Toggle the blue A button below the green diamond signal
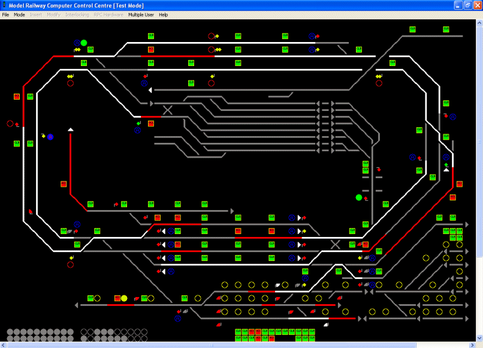483x348 pixels. coord(137,130)
